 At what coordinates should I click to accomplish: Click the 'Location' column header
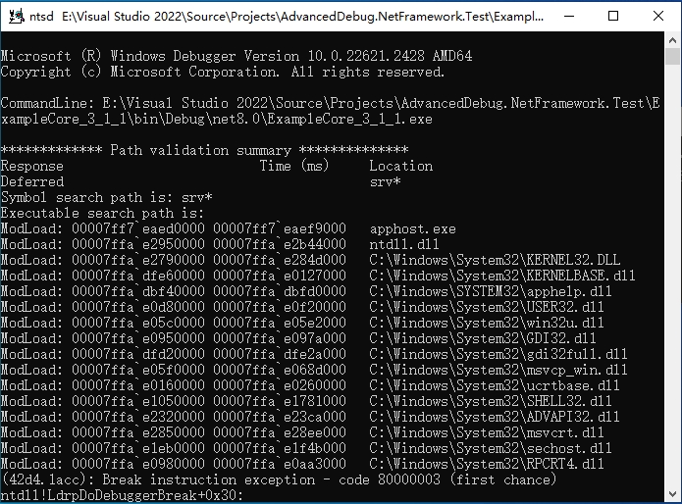tap(401, 166)
